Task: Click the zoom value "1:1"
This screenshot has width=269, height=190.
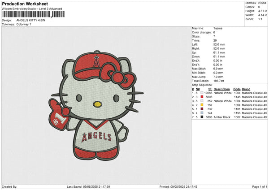Action: point(260,19)
